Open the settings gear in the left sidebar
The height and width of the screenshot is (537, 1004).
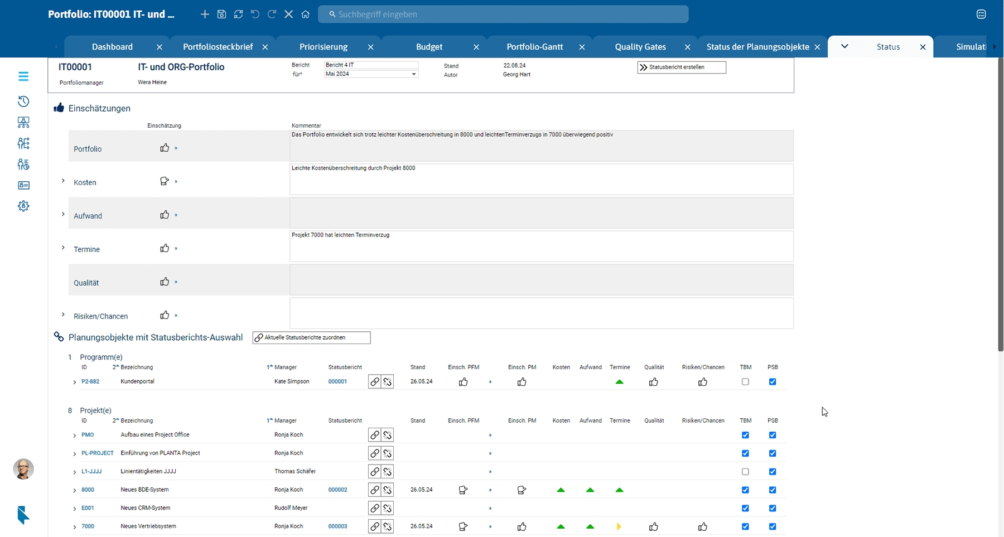click(23, 206)
